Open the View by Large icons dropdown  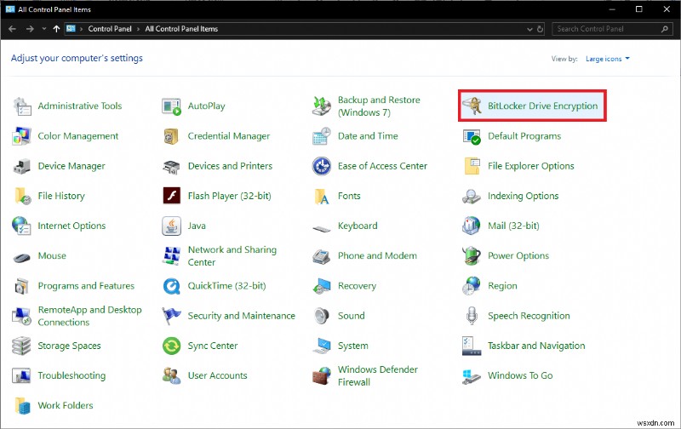pyautogui.click(x=608, y=59)
